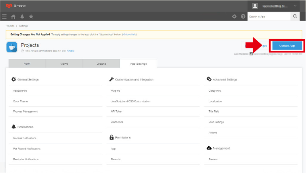Open Records permissions
Image resolution: width=306 pixels, height=173 pixels.
tap(115, 159)
